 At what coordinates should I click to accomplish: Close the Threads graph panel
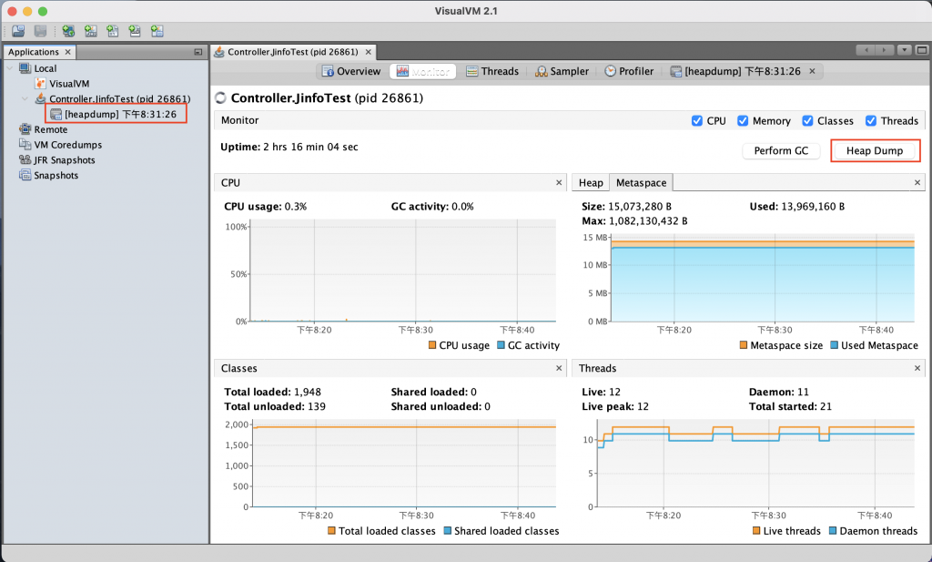tap(917, 368)
